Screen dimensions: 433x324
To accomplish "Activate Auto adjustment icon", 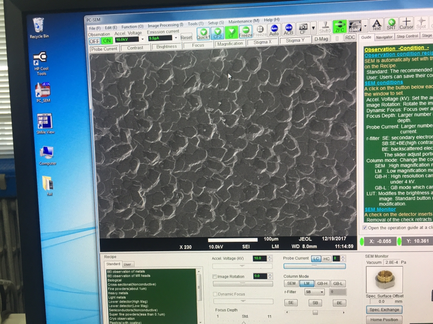I will [274, 30].
